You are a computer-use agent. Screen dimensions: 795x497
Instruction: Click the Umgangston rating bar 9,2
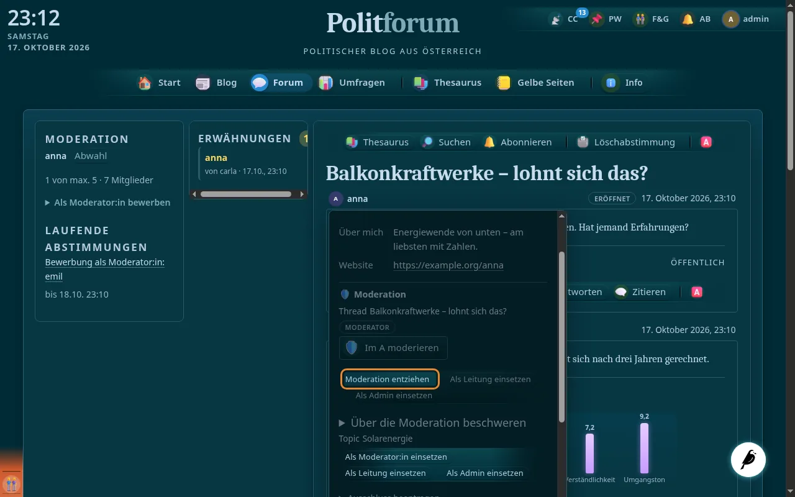pyautogui.click(x=644, y=449)
